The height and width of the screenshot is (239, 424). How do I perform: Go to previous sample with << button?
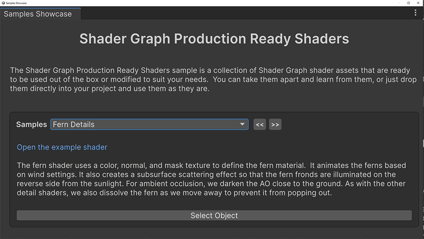(x=259, y=124)
